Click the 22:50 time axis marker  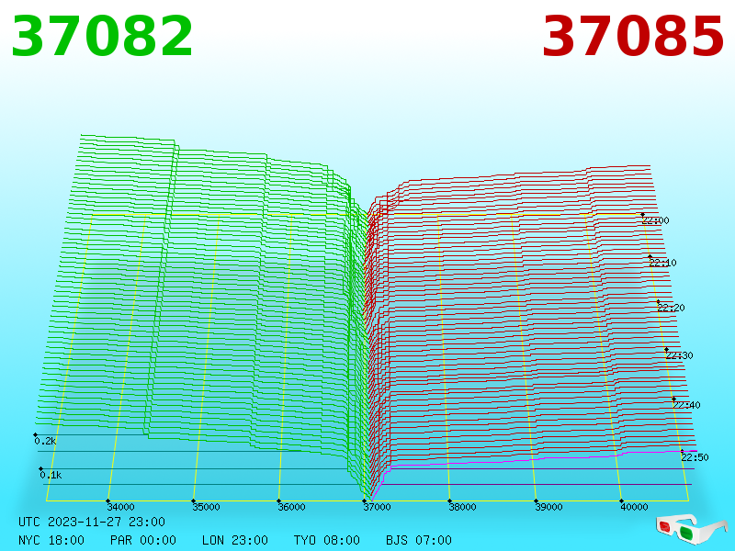(x=695, y=457)
